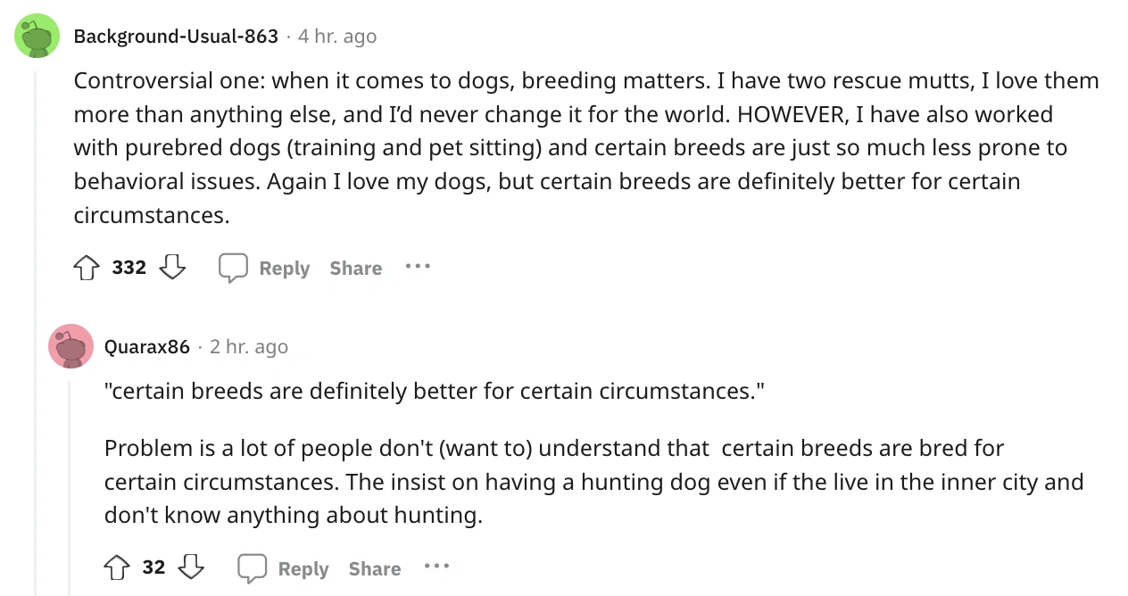Screen dimensions: 1128x596
Task: Share Background-Usual-863's comment
Action: pos(355,268)
